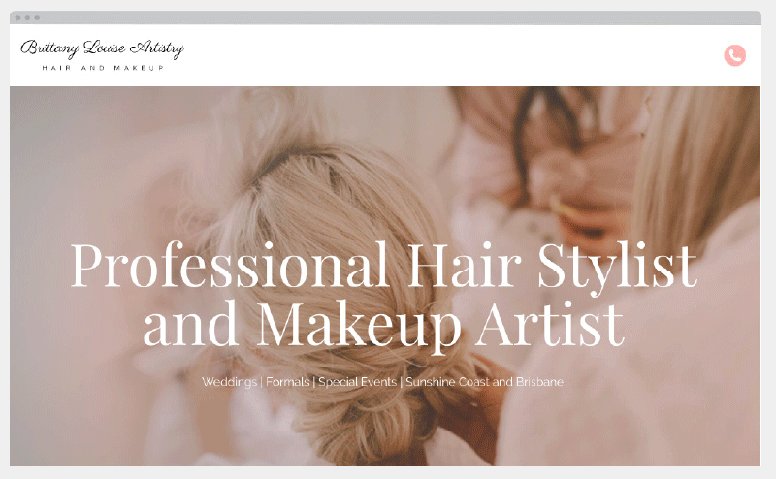This screenshot has width=776, height=479.
Task: Click the 'Special Events' text in subtitle
Action: [357, 382]
